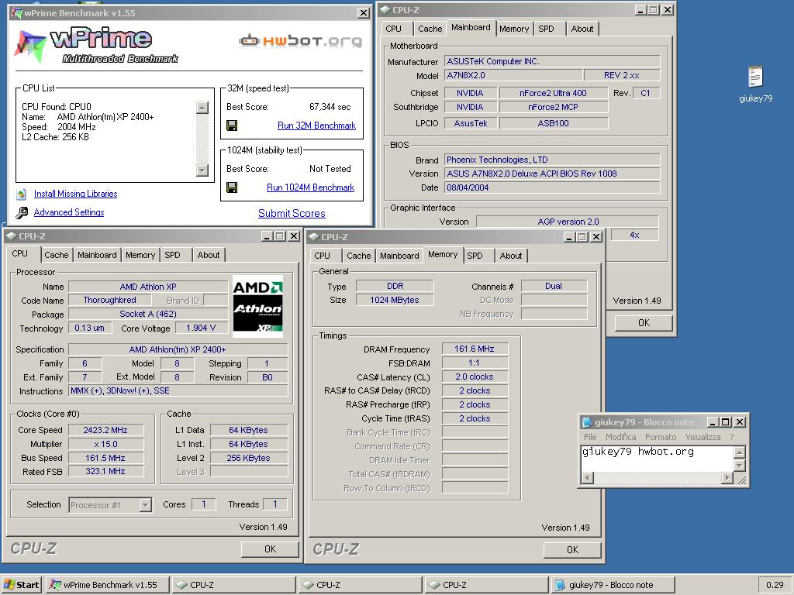
Task: Click the memory Size value 1024 MBytes
Action: pyautogui.click(x=395, y=300)
